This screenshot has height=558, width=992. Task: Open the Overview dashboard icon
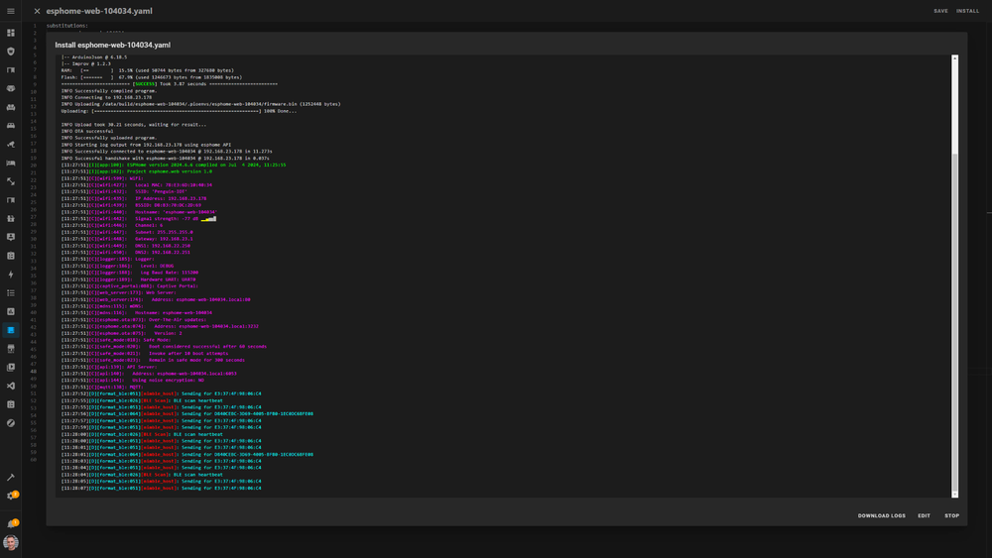[11, 33]
